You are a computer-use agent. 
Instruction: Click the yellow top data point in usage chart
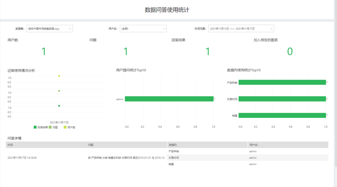coord(59,76)
